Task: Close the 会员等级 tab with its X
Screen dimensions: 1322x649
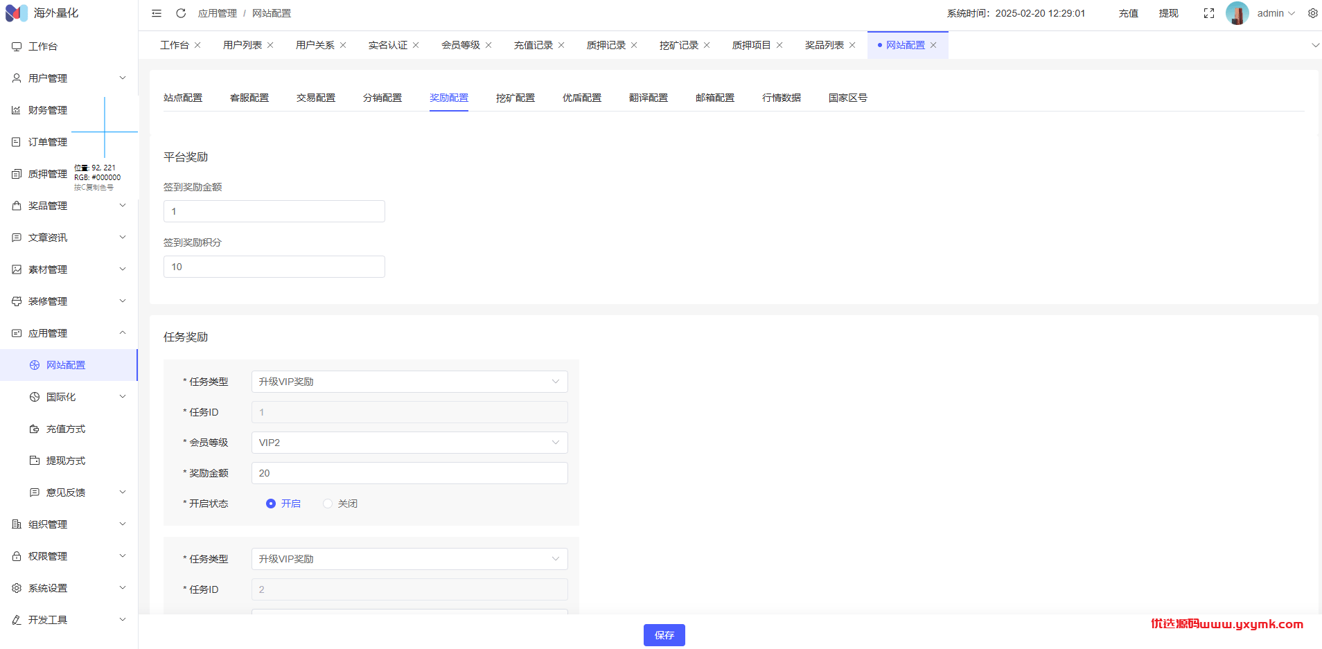Action: pos(488,45)
